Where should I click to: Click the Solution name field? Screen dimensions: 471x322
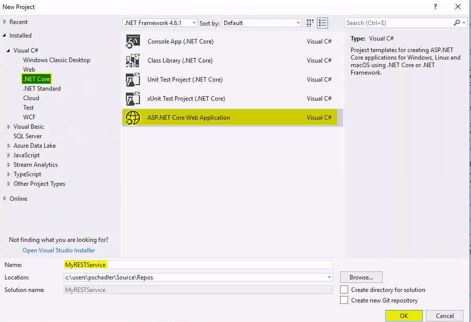(198, 290)
